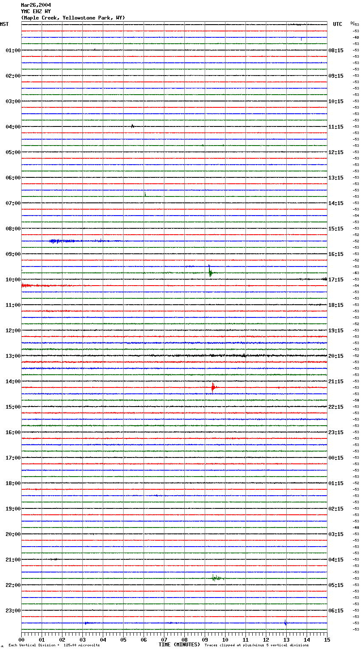
Task: Click the 08:15 UTC time label
Action: [x=336, y=51]
